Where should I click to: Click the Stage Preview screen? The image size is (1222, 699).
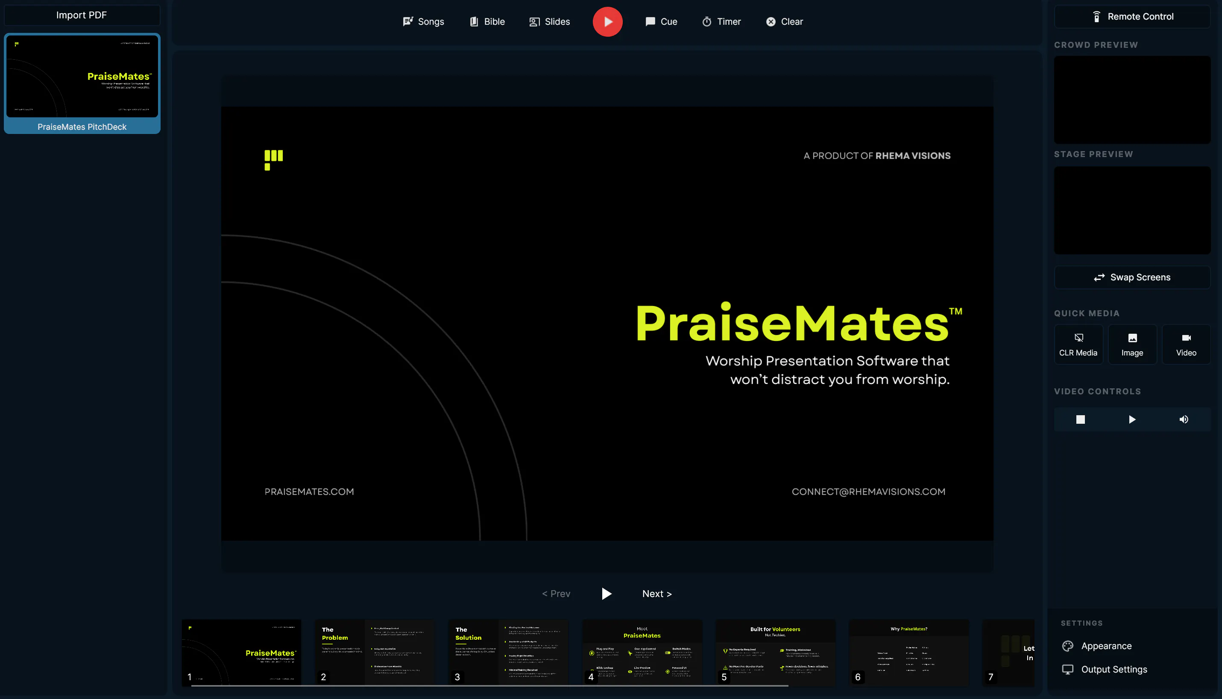point(1131,210)
